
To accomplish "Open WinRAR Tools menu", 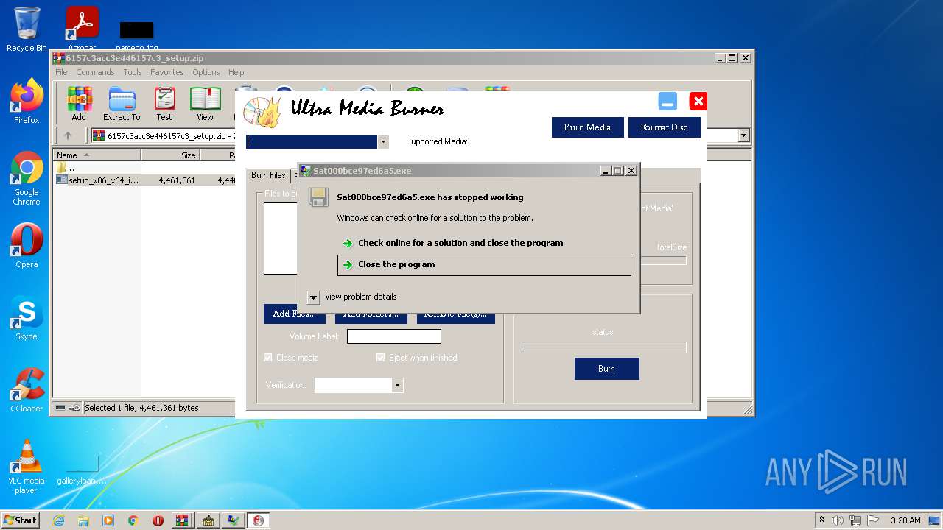I will (x=133, y=72).
